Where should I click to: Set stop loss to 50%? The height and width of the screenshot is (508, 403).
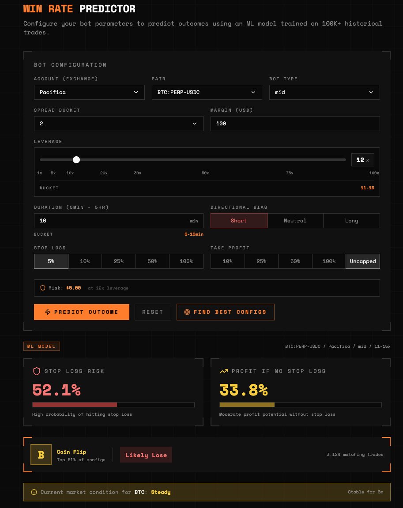[x=152, y=261]
